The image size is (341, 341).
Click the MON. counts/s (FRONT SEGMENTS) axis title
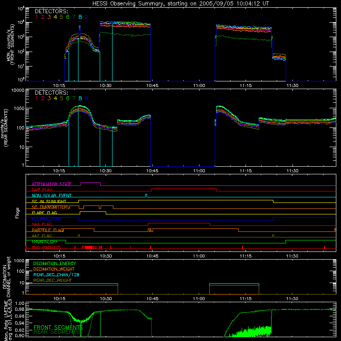10,45
